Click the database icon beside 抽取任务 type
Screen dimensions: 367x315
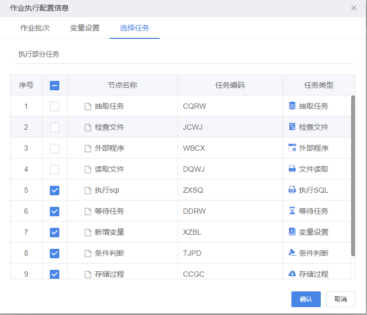292,106
